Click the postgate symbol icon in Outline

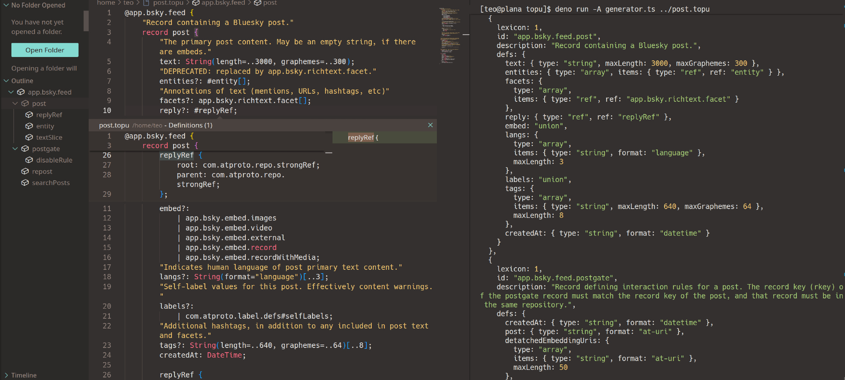(x=25, y=149)
